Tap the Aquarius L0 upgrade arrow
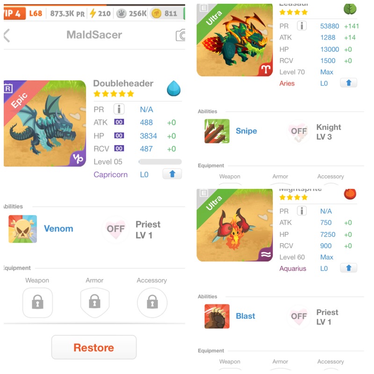Viewport: 374px width, 374px height. (x=348, y=268)
